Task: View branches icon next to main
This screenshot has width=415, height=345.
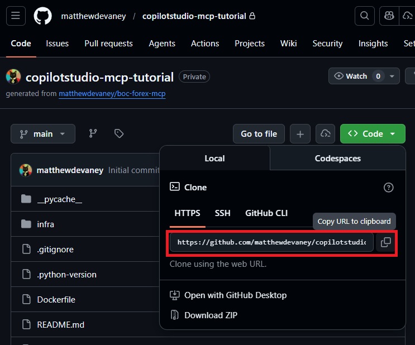Action: 93,133
